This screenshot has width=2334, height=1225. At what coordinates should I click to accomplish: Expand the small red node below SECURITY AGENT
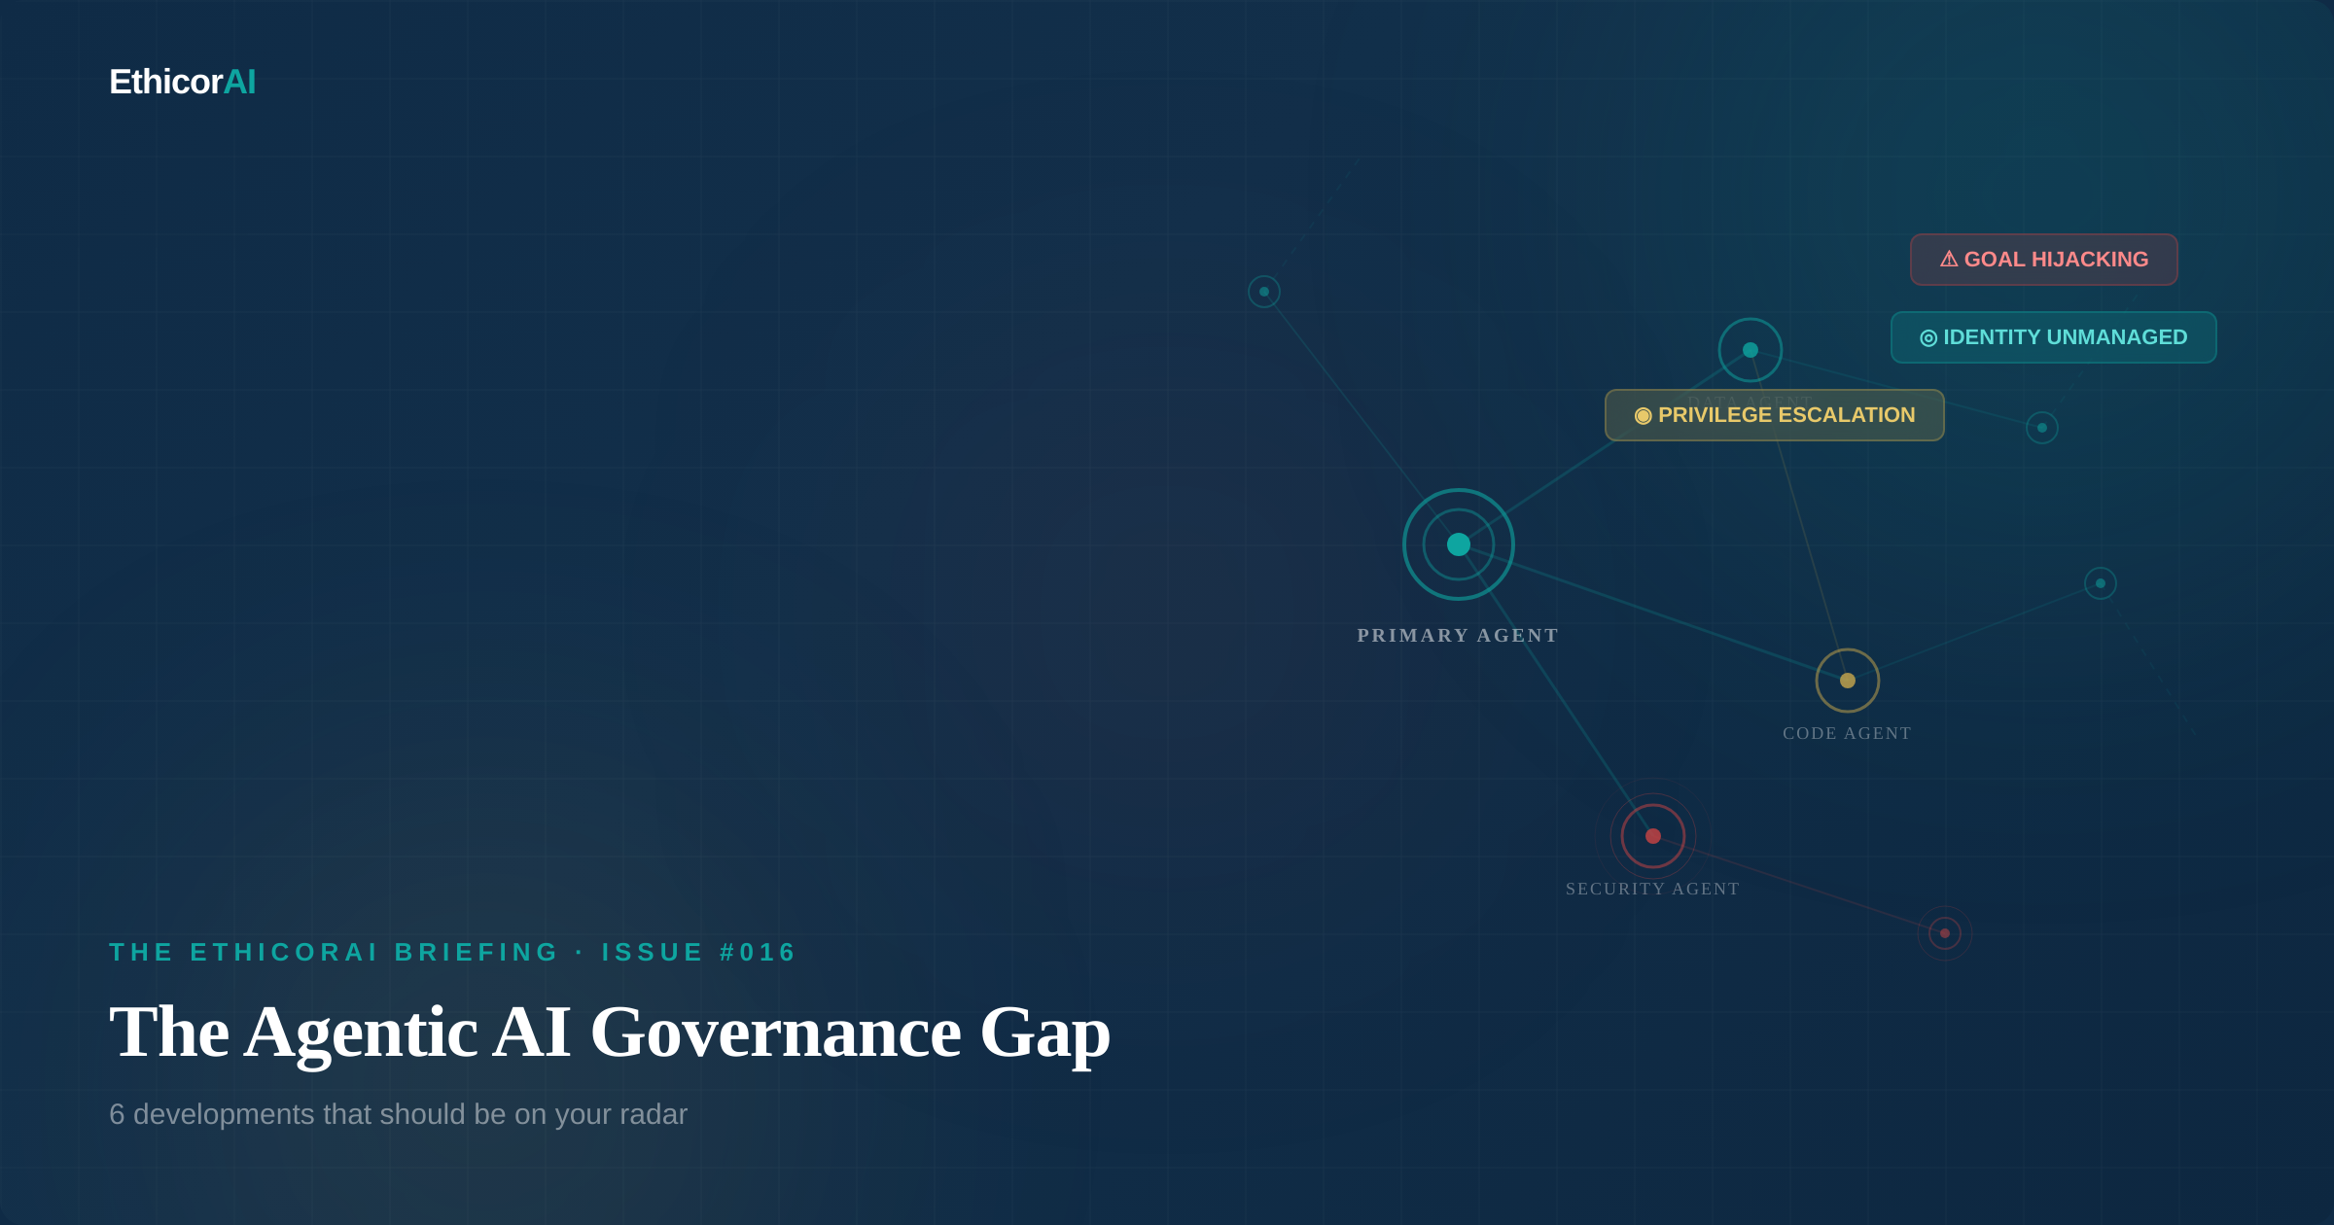(1943, 931)
